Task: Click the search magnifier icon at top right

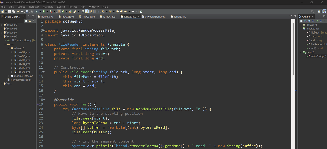Action: tap(312, 11)
